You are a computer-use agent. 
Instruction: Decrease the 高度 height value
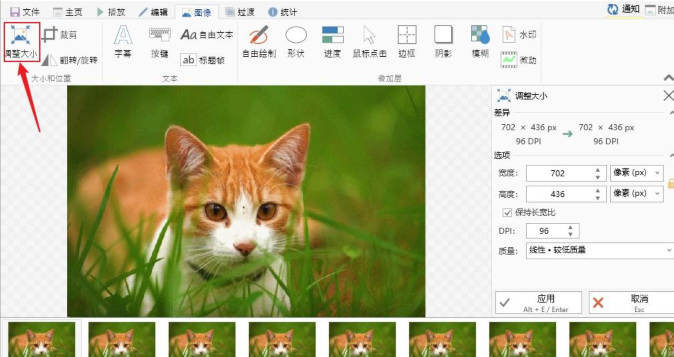598,198
